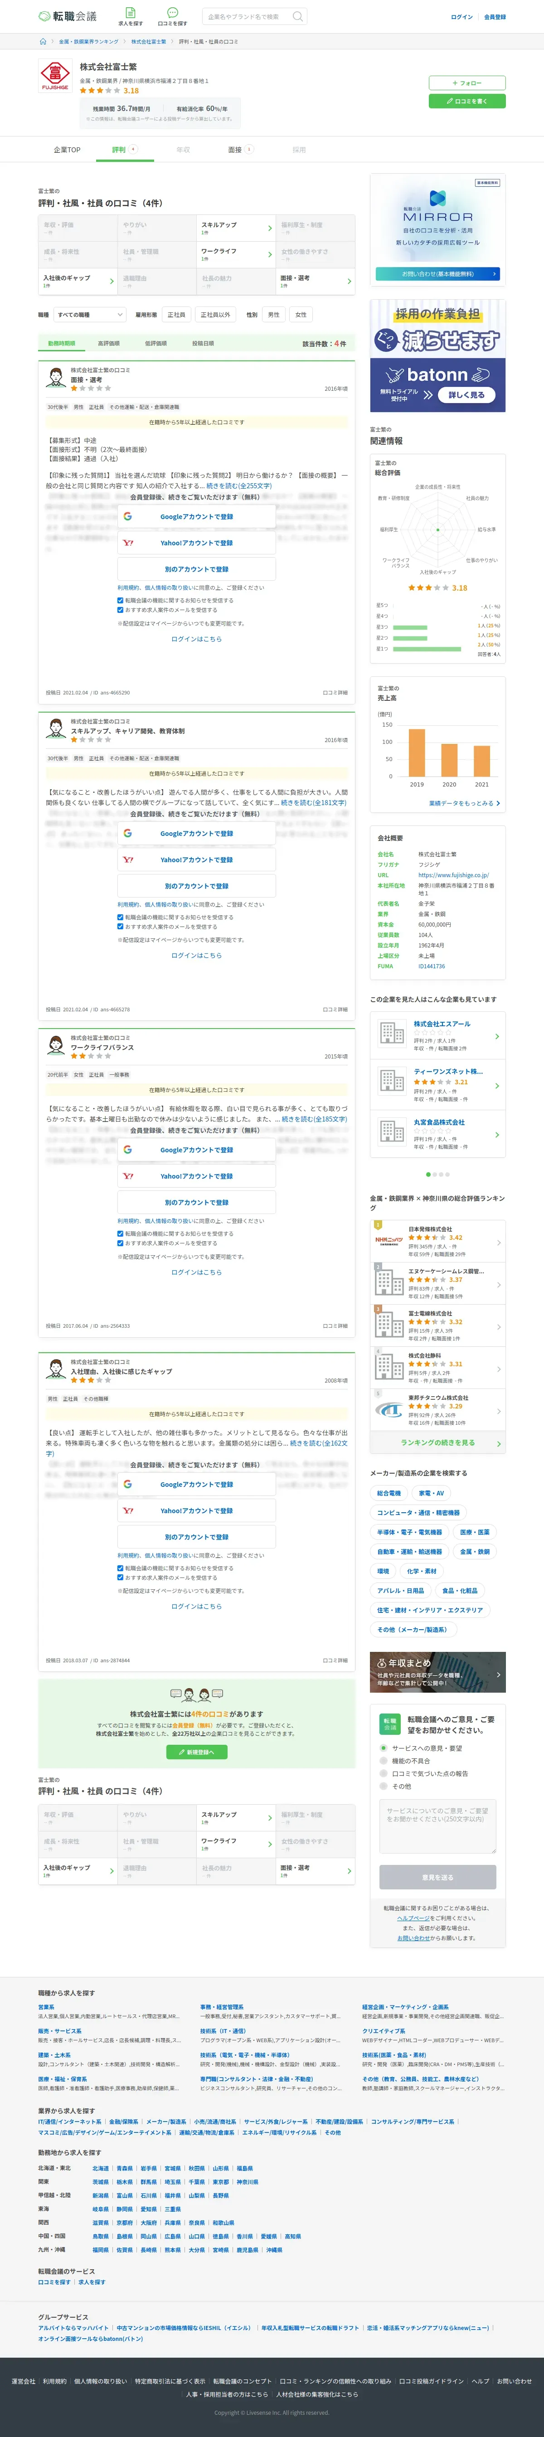Image resolution: width=544 pixels, height=2437 pixels.
Task: Select the 口コミで気づいた点の報告 radio button
Action: coord(383,1774)
